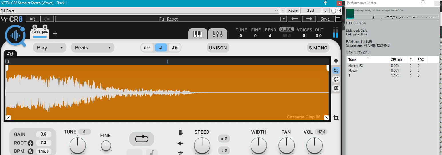Adjust the WIDTH knob
Screen dimensions: 442x155
click(x=259, y=146)
